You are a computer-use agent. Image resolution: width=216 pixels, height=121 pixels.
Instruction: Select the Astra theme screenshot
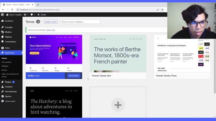[54, 53]
